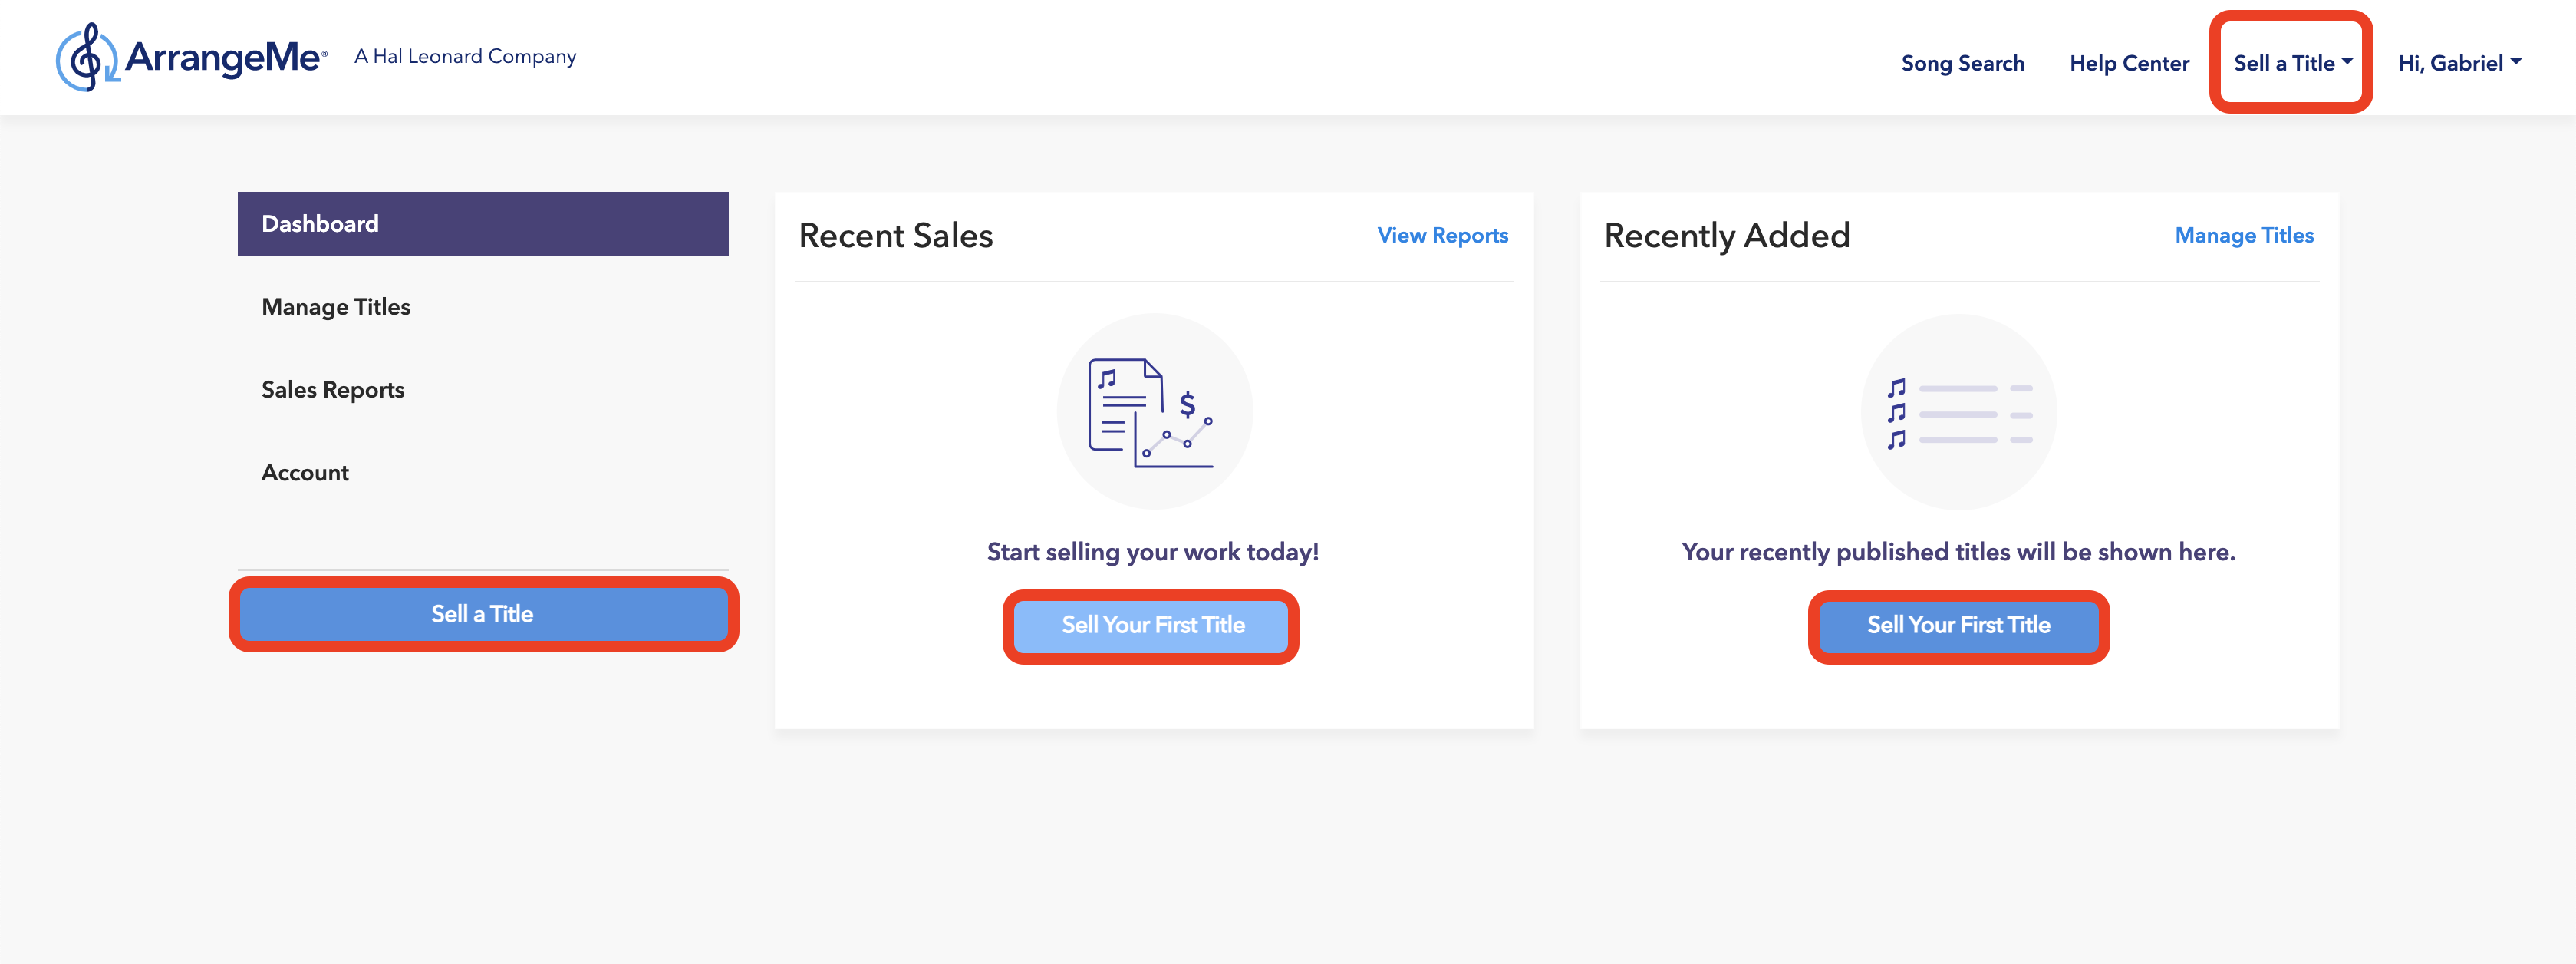Click the sidebar Sell a Title button
2576x964 pixels.
(483, 614)
